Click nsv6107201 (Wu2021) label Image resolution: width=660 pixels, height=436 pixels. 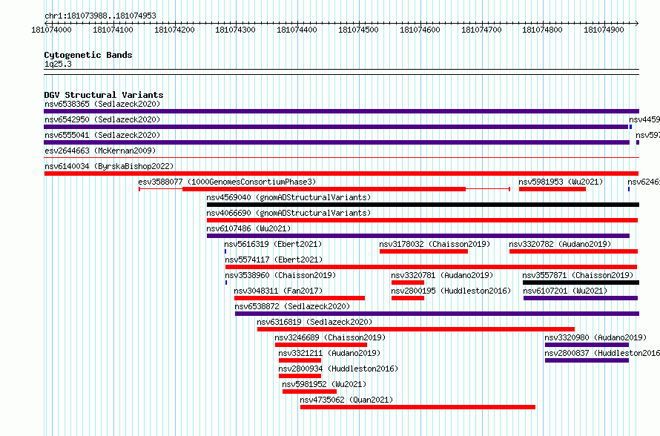pos(565,291)
